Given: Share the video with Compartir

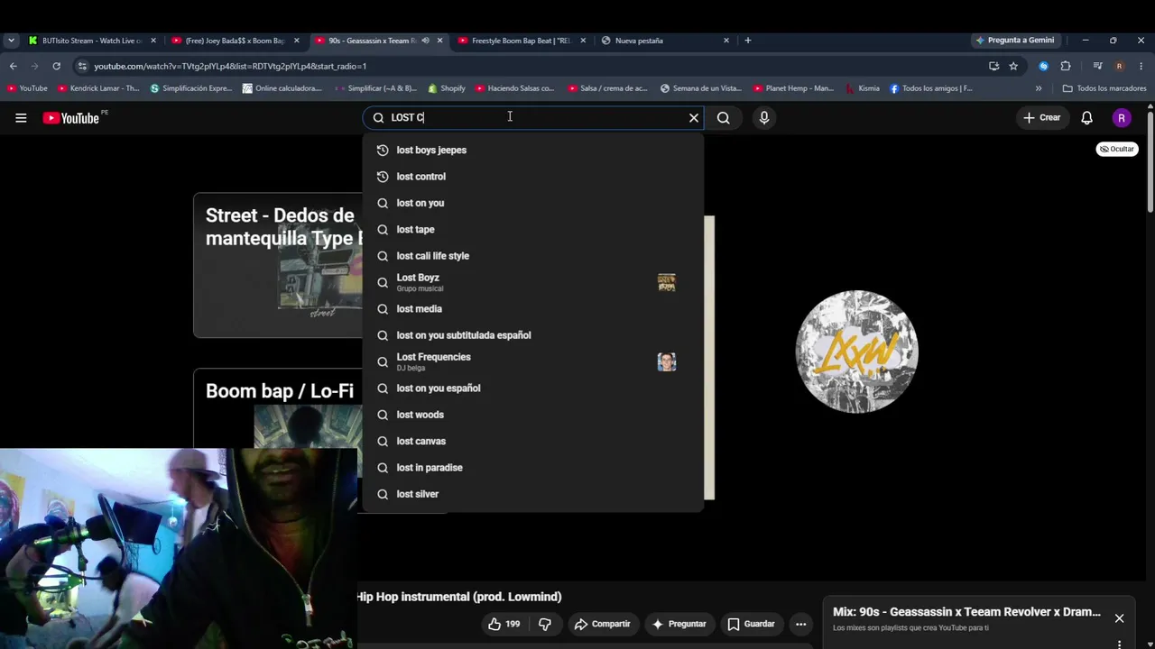Looking at the screenshot, I should [602, 624].
